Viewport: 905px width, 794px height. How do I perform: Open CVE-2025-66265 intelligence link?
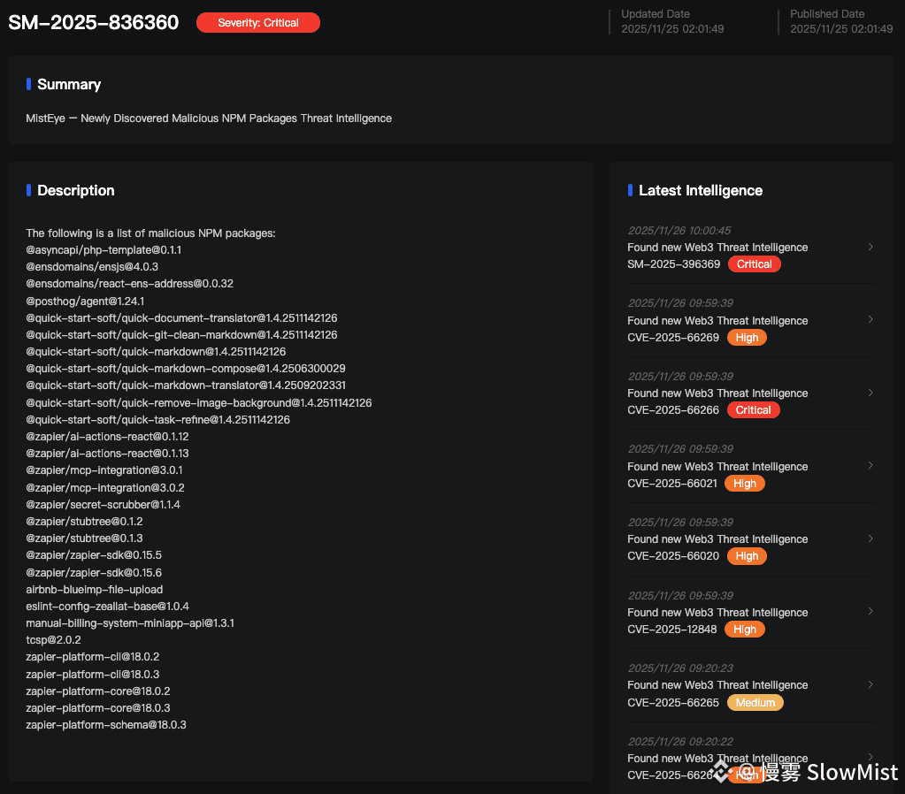tap(673, 703)
